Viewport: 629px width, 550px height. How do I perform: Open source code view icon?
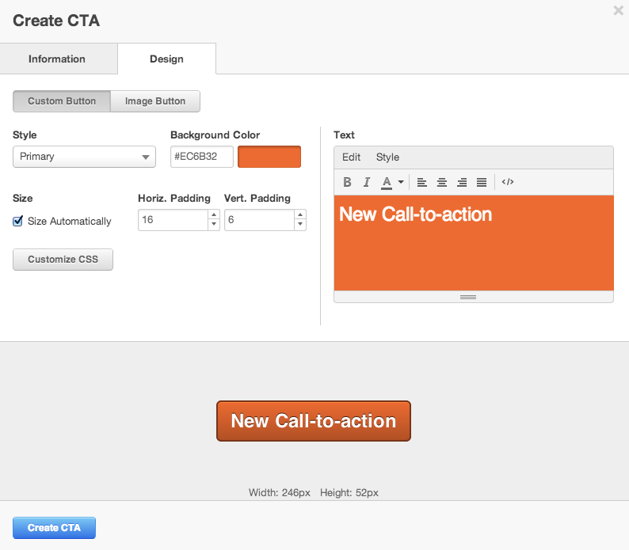click(508, 182)
